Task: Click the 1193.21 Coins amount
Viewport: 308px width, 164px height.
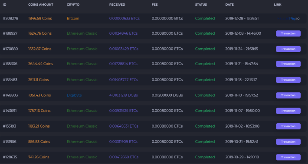Action: pyautogui.click(x=39, y=126)
